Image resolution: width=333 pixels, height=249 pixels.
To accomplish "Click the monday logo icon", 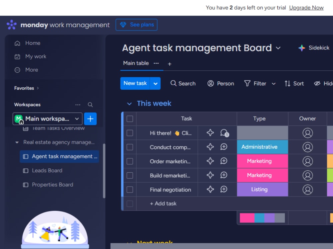I will [x=11, y=25].
